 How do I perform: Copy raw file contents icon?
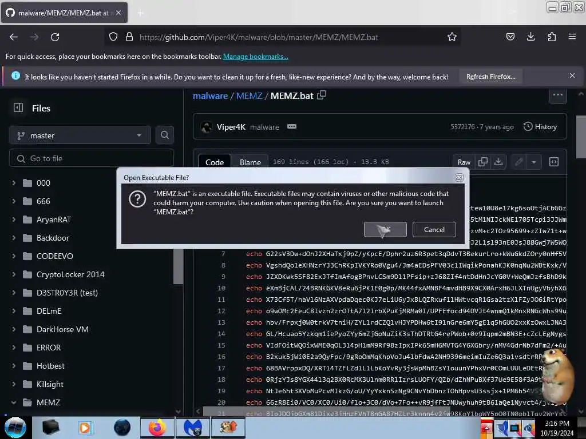point(483,162)
